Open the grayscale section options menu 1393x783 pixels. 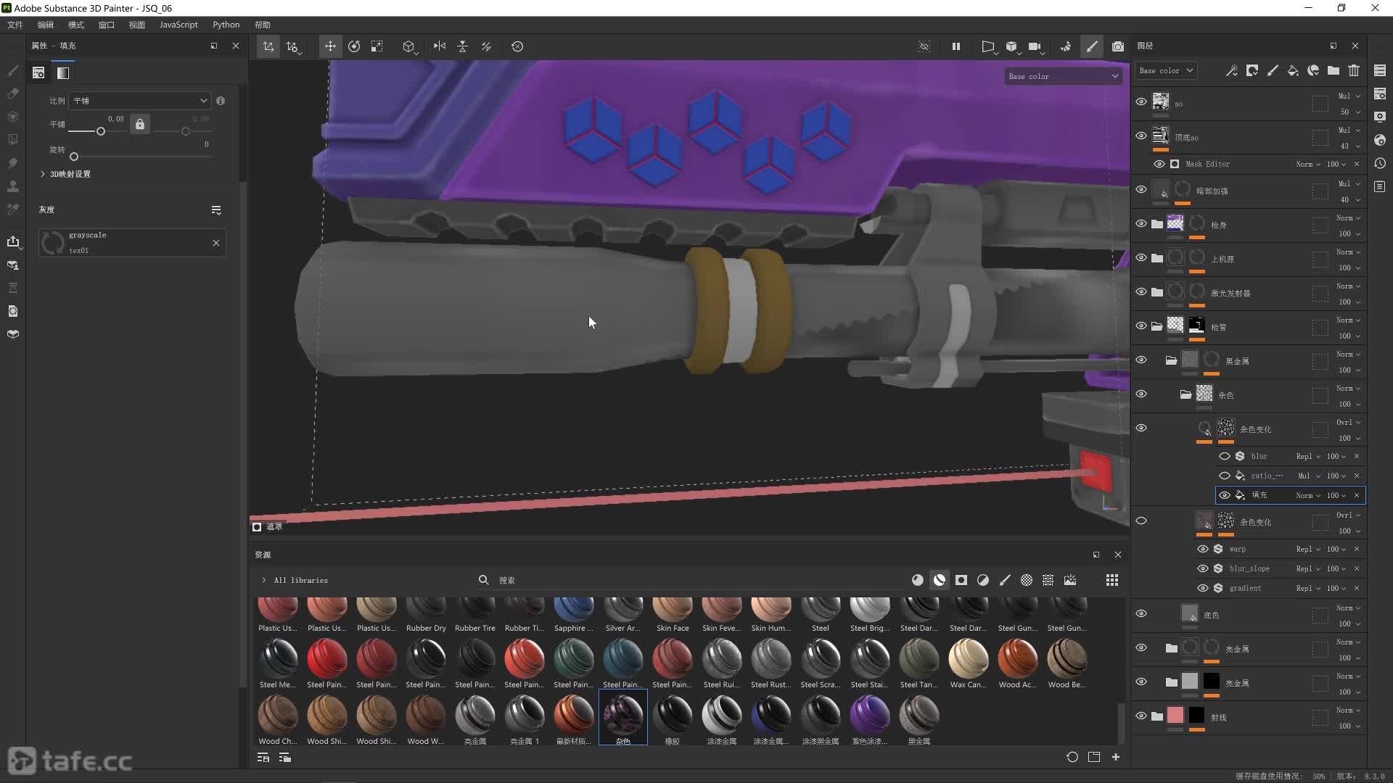tap(216, 210)
